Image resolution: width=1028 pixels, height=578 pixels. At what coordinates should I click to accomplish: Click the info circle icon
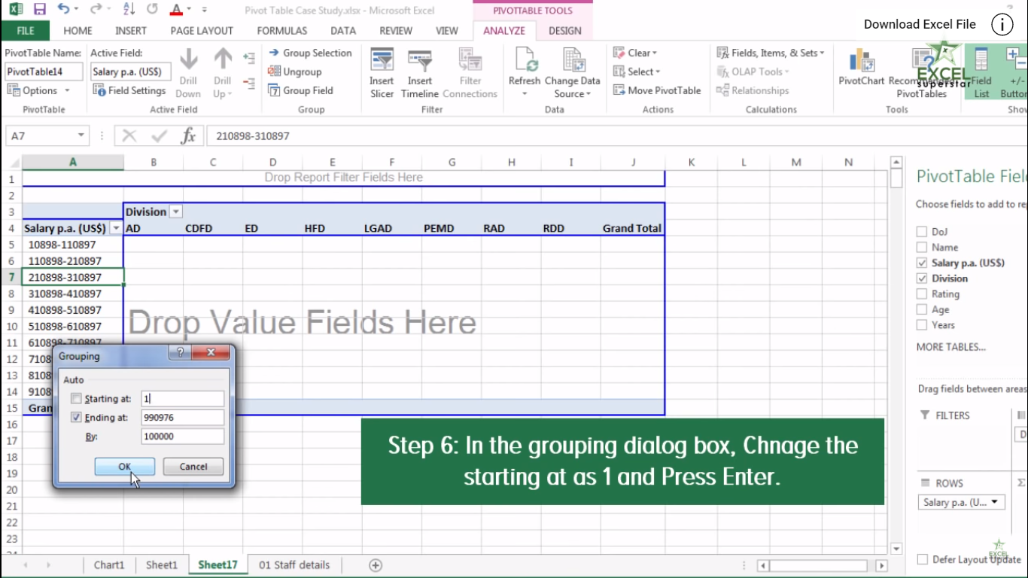click(1002, 25)
